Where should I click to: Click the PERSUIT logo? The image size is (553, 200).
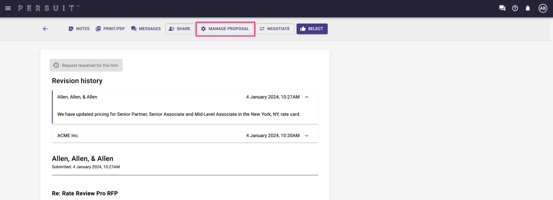48,8
